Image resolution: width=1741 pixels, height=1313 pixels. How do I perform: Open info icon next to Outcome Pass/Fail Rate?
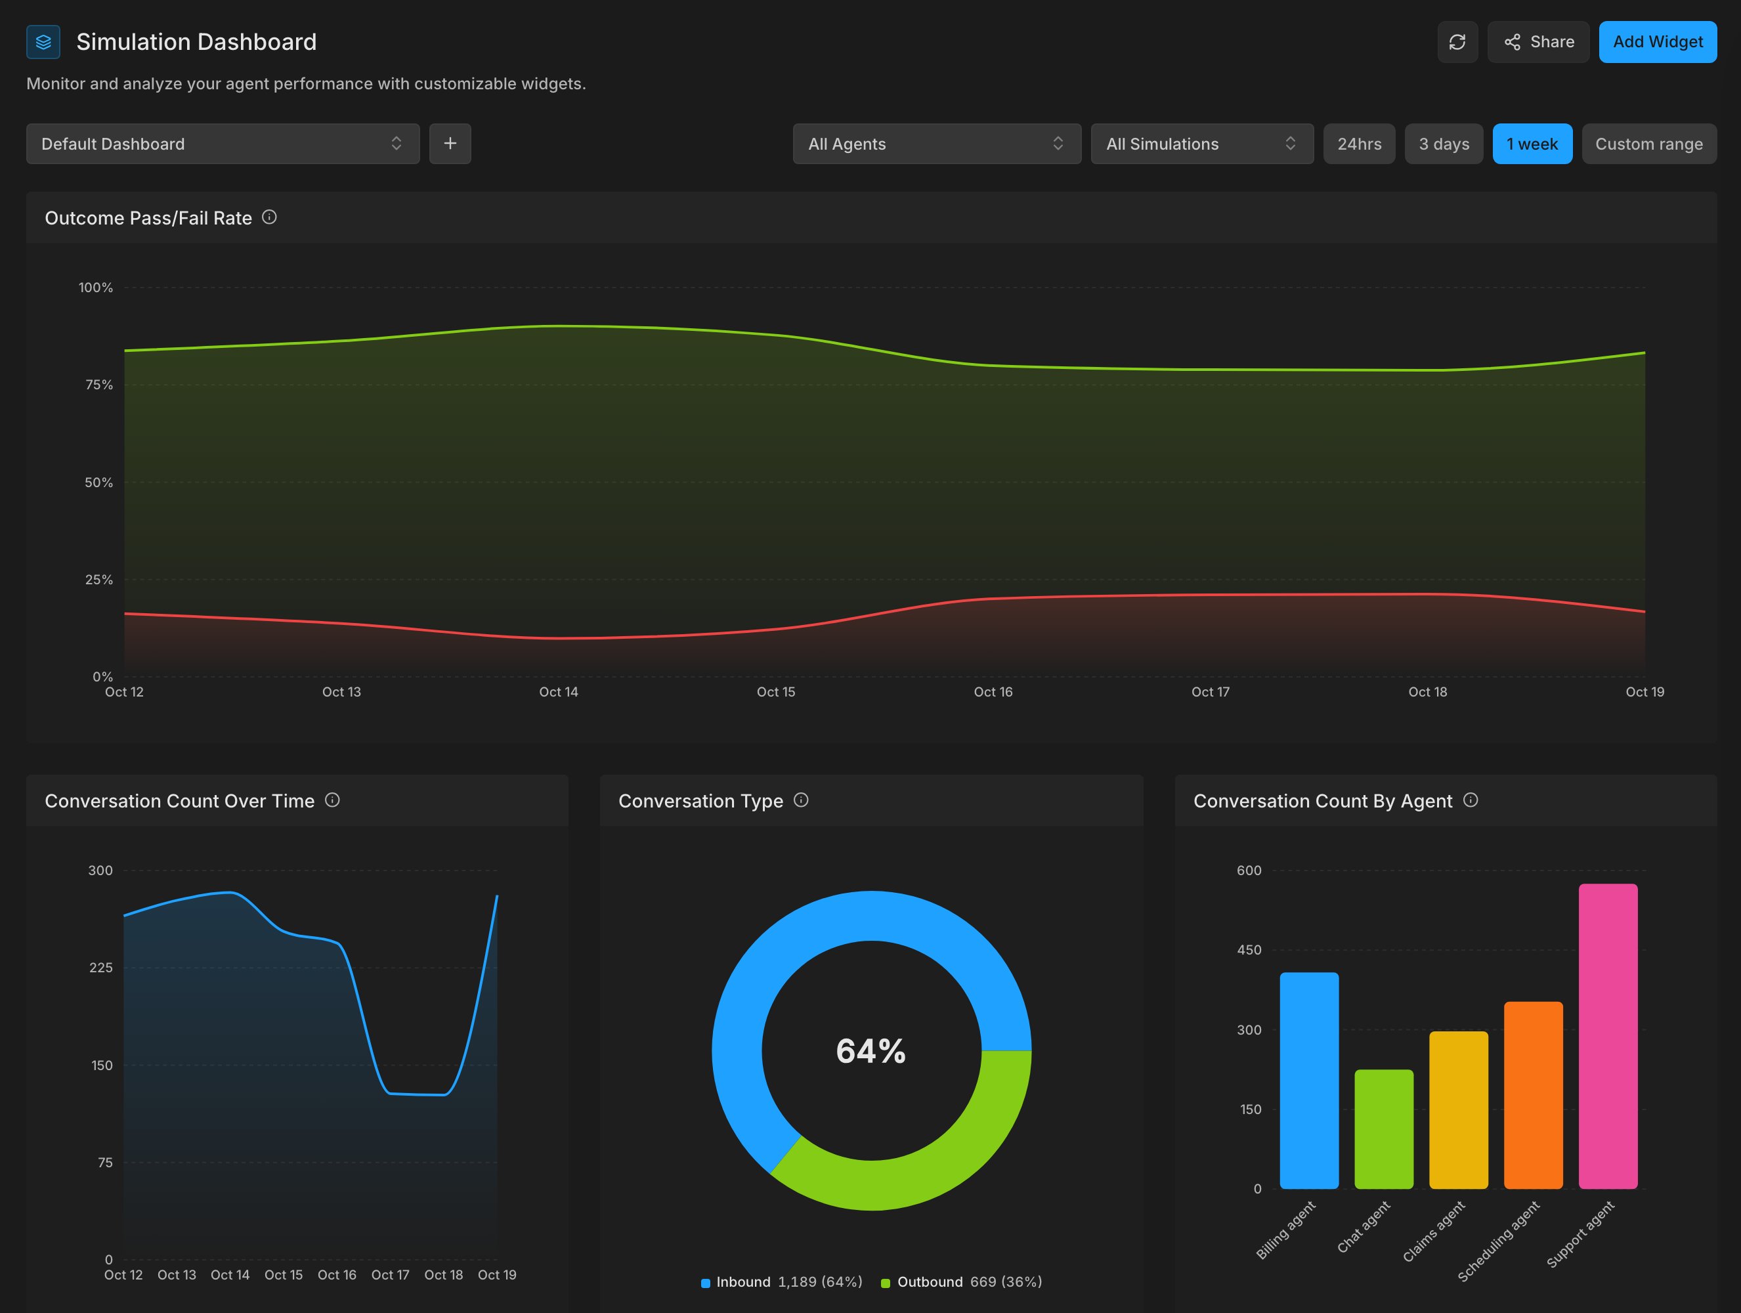[269, 217]
